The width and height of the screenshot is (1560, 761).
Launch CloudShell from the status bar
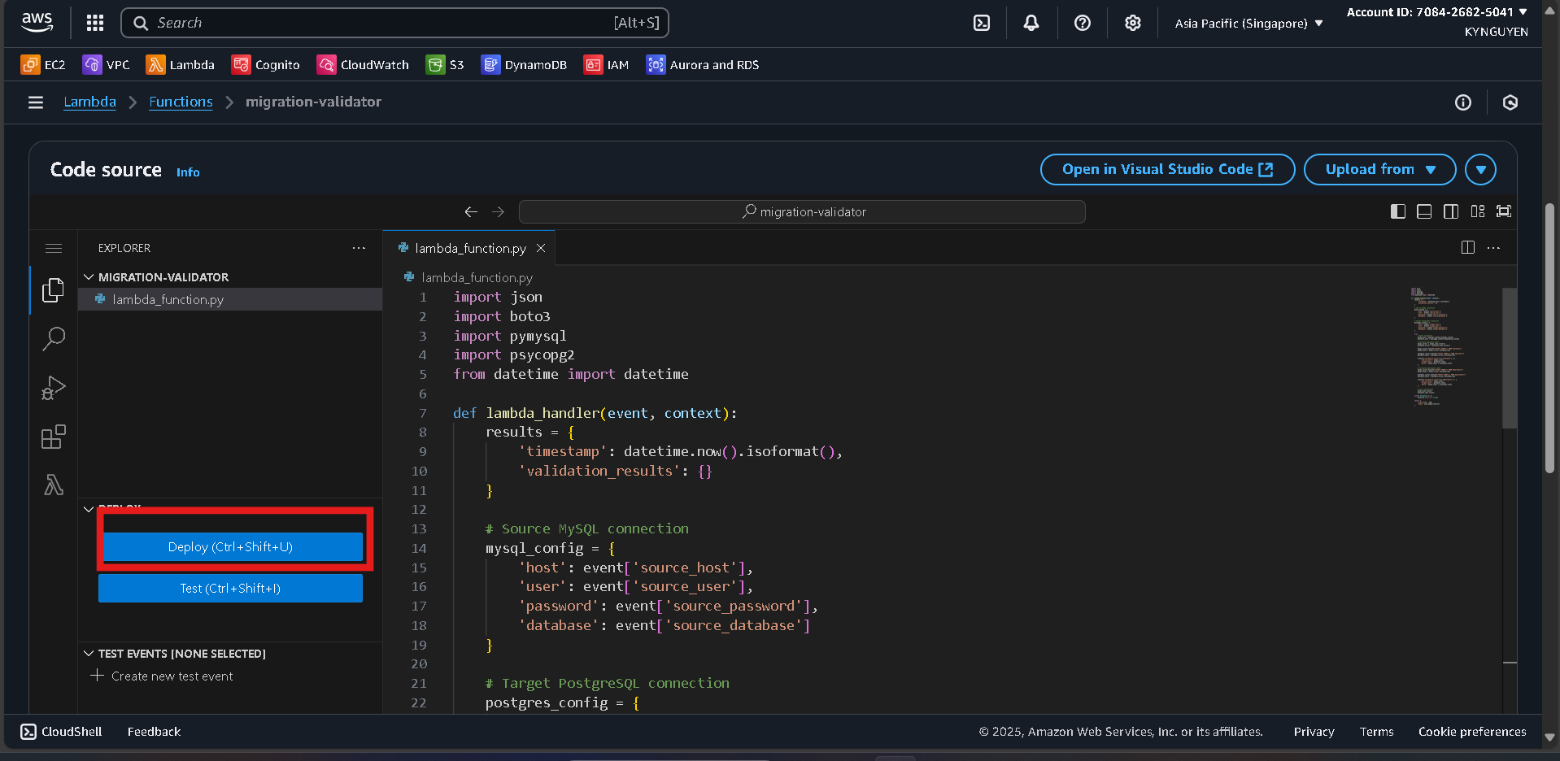coord(61,731)
